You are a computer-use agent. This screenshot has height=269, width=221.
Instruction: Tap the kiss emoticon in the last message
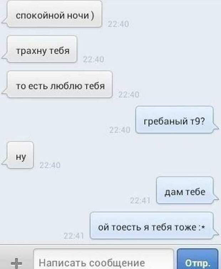pyautogui.click(x=202, y=228)
